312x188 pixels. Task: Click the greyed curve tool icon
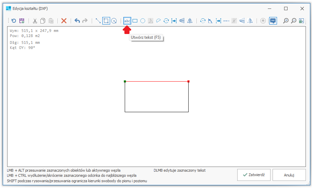click(151, 21)
